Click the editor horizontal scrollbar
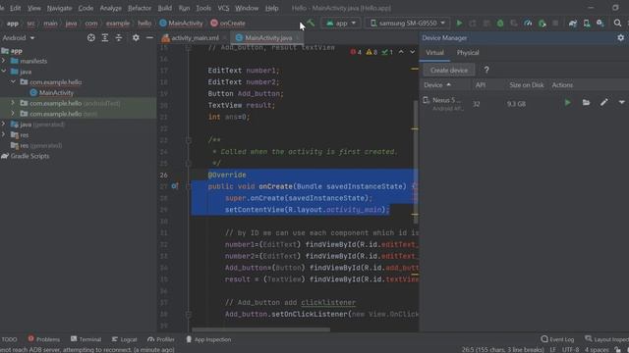This screenshot has height=353, width=629. (x=260, y=329)
